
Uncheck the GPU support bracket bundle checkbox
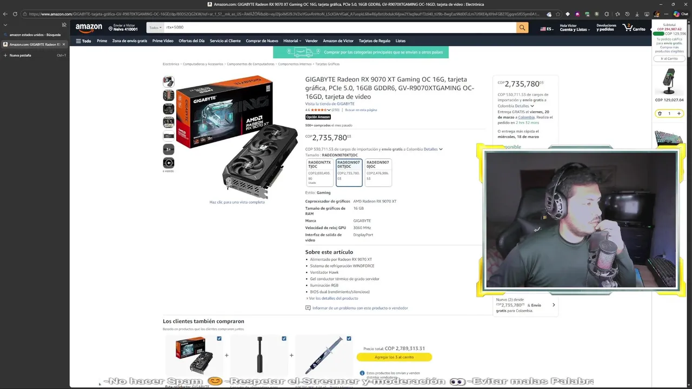click(x=284, y=338)
